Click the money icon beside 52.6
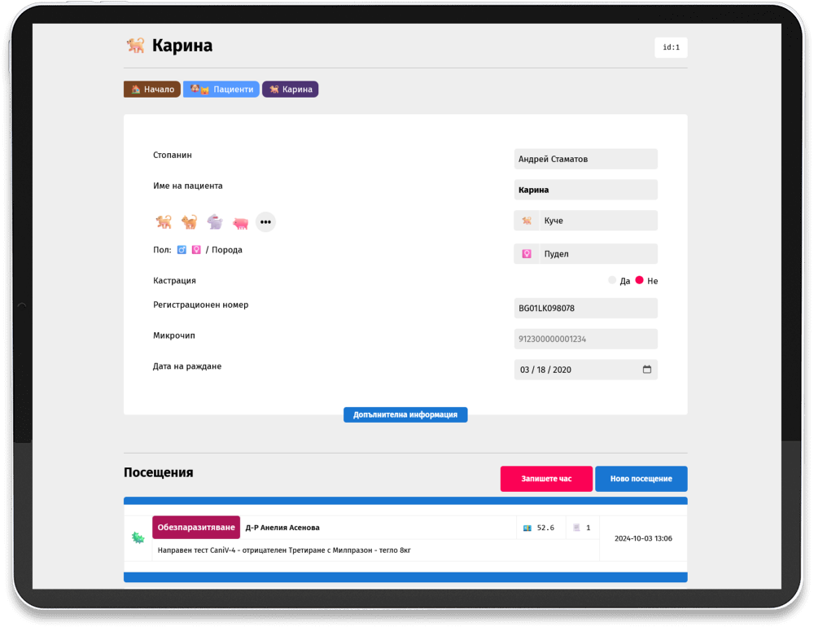Viewport: 814px width, 627px height. click(527, 528)
